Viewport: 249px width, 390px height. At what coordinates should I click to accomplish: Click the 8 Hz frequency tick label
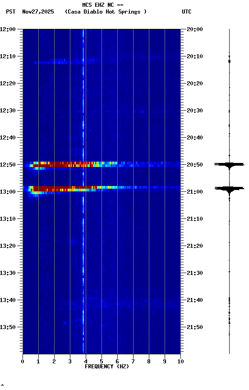pos(149,362)
